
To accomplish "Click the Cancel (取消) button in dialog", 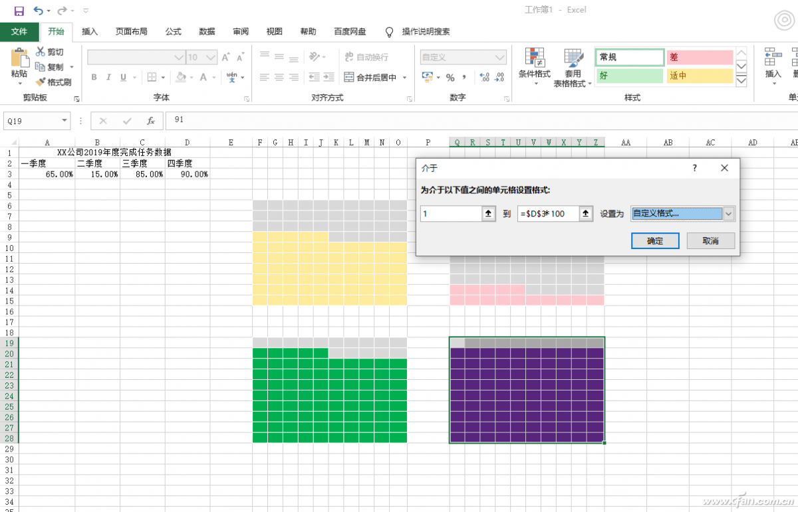I will [711, 240].
